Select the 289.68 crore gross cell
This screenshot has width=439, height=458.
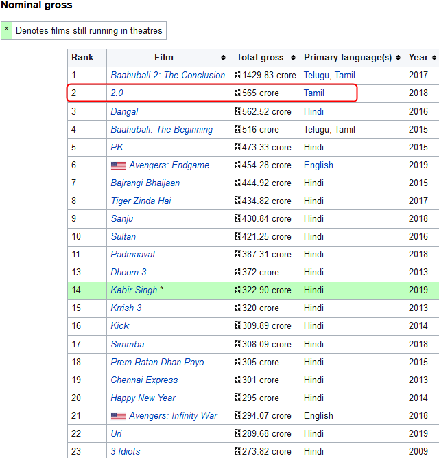pyautogui.click(x=265, y=433)
